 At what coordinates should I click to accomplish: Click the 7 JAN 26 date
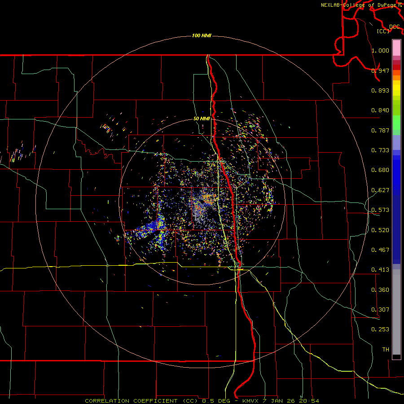278,401
